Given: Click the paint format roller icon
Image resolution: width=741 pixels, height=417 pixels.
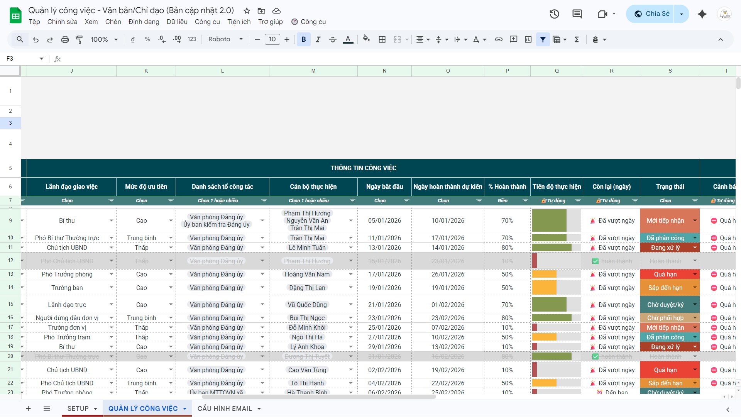Looking at the screenshot, I should tap(80, 39).
